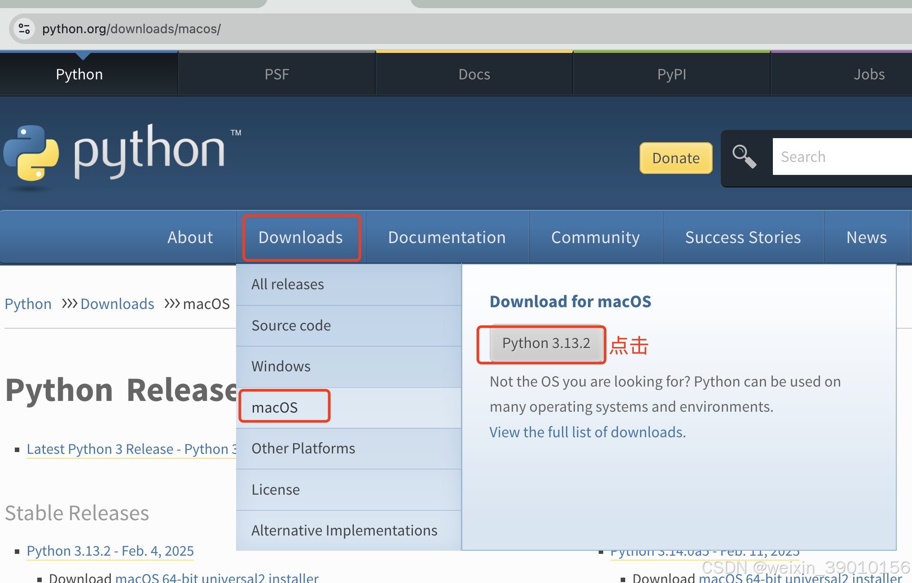912x583 pixels.
Task: Open Alternative Implementations from the dropdown
Action: point(344,530)
